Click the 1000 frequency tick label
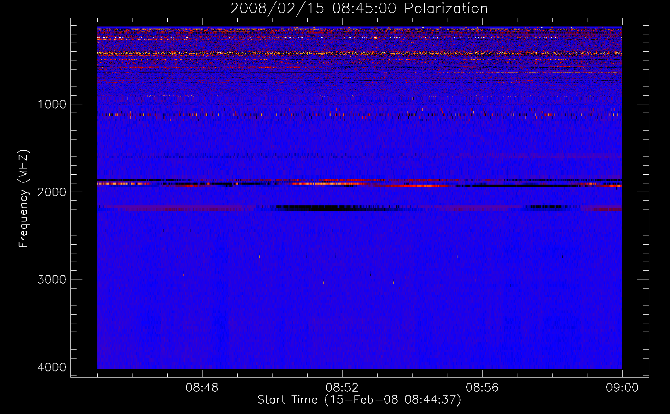Viewport: 670px width, 414px height. (52, 104)
